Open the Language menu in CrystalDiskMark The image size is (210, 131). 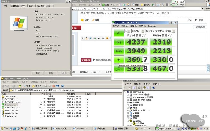[x=152, y=26]
